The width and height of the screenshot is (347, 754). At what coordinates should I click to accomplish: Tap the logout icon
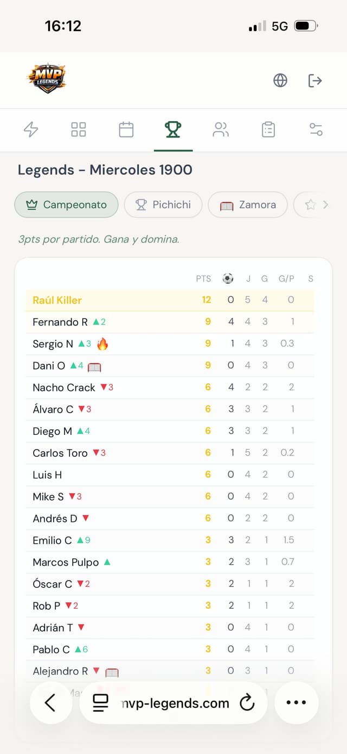pyautogui.click(x=315, y=80)
